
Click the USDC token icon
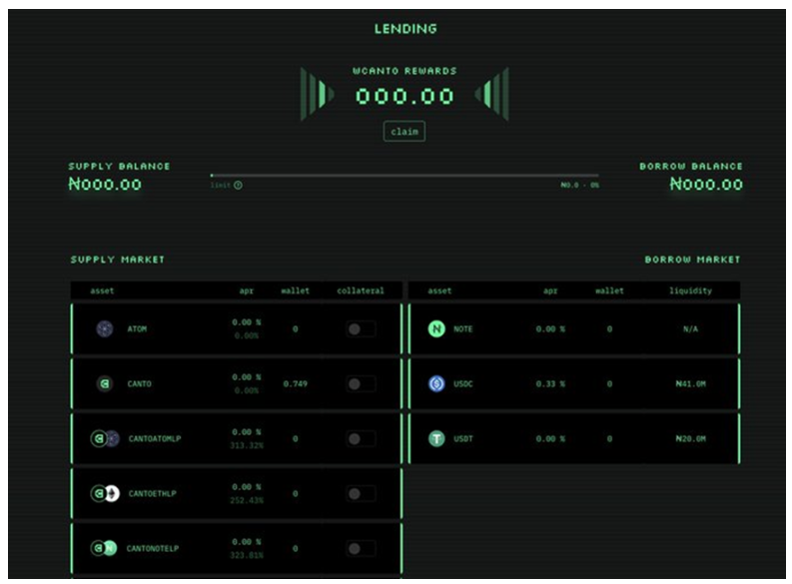pyautogui.click(x=436, y=383)
